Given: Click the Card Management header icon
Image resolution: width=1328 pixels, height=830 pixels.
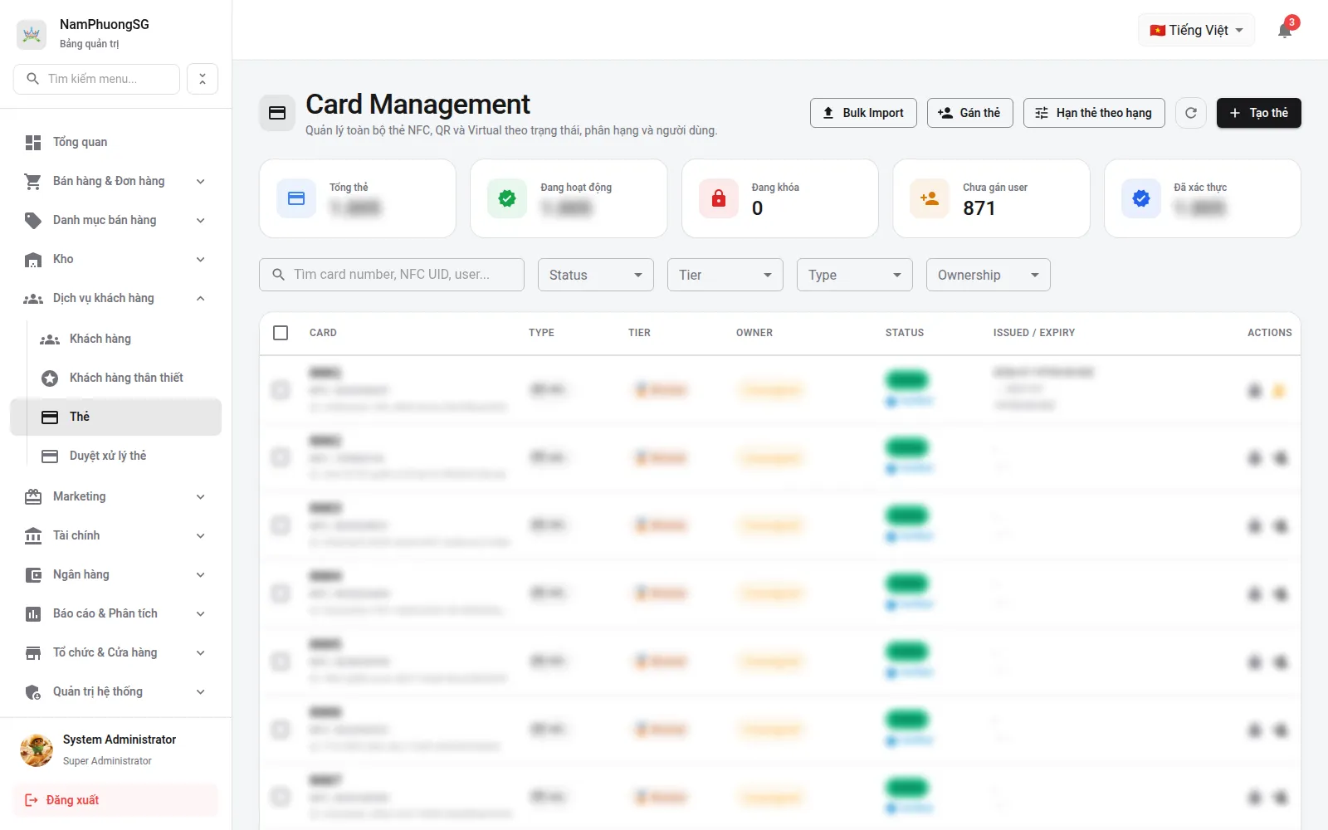Looking at the screenshot, I should (x=277, y=113).
